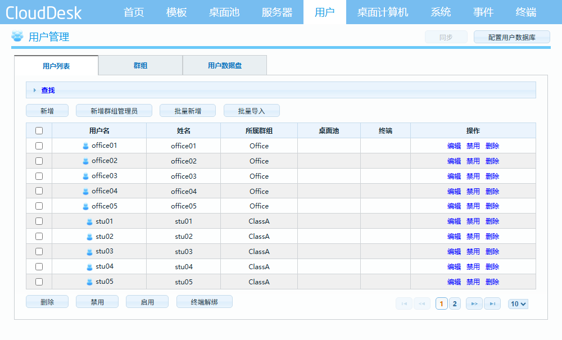Viewport: 562px width, 340px height.
Task: Check the box for stu04 row
Action: coord(39,266)
